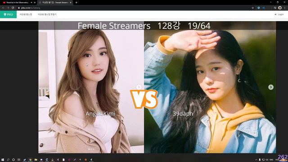The image size is (288, 162).
Task: Open the Chrome profile avatar
Action: 280,8
